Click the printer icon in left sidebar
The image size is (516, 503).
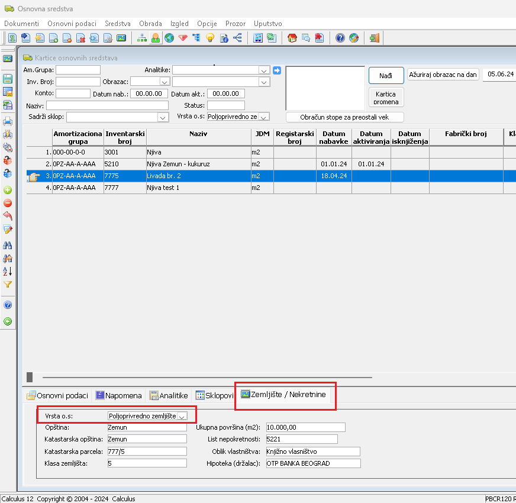click(8, 121)
